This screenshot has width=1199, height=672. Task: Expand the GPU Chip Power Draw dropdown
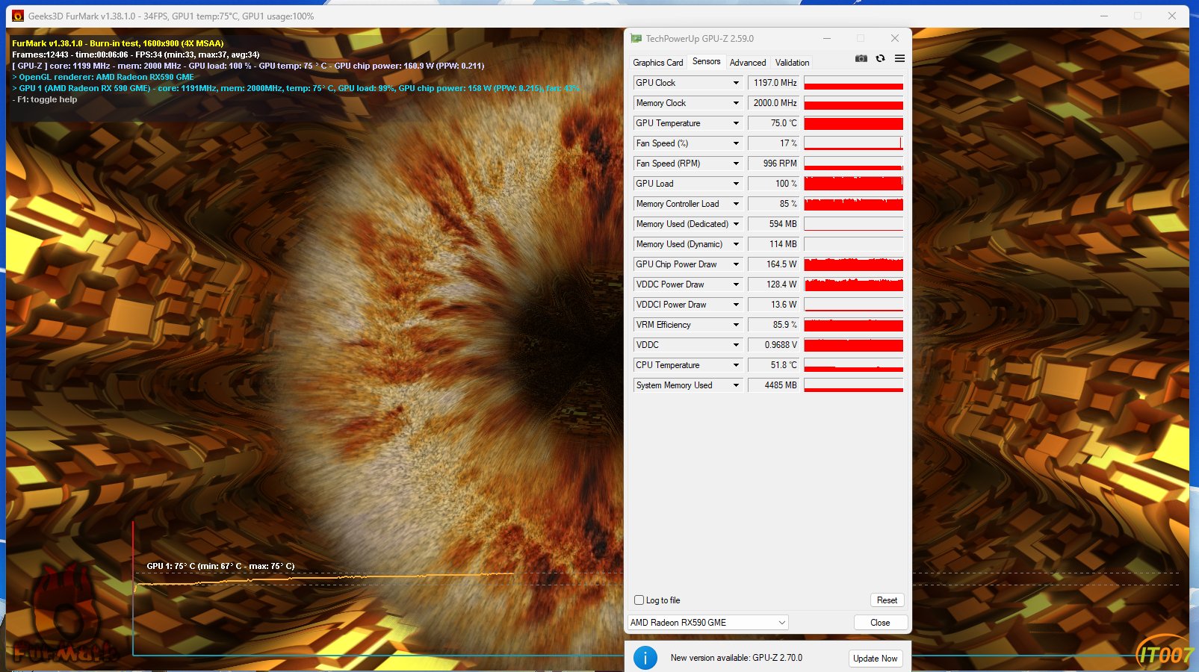(x=736, y=264)
